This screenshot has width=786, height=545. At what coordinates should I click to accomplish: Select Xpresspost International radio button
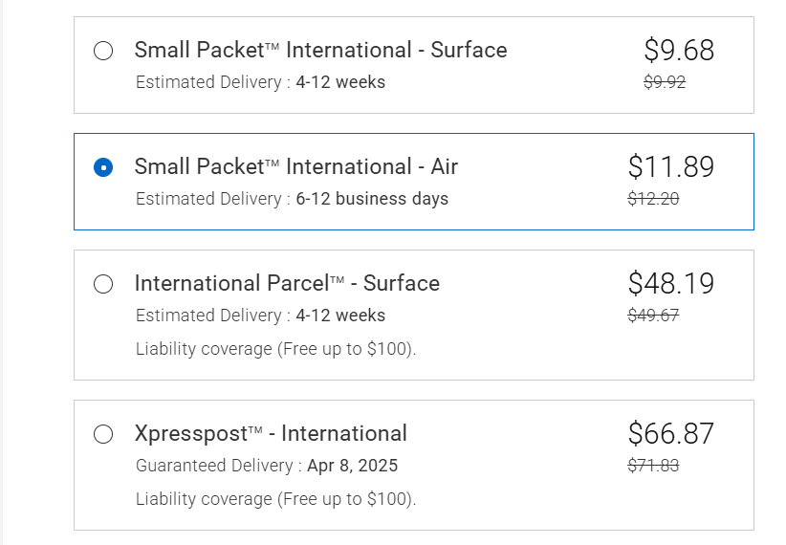[103, 434]
